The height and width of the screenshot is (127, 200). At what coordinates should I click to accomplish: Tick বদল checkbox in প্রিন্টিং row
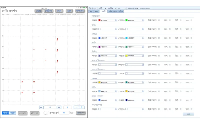pyautogui.click(x=191, y=56)
